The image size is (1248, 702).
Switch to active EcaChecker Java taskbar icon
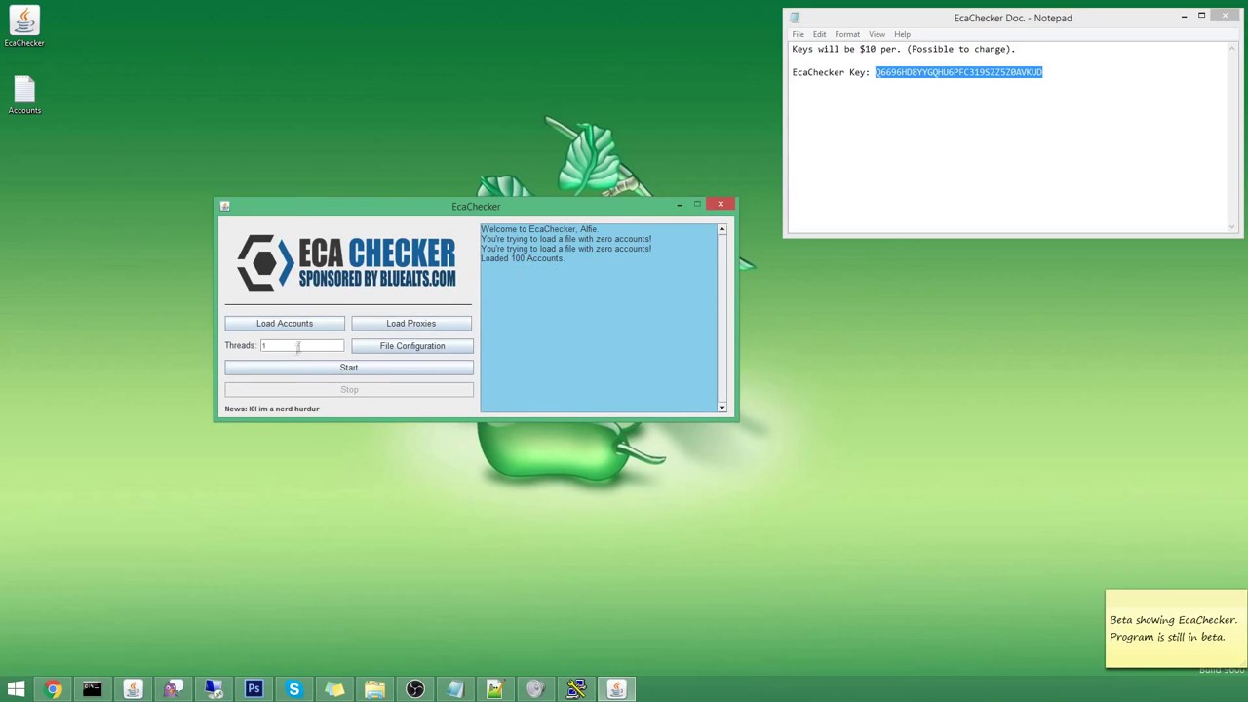coord(616,689)
